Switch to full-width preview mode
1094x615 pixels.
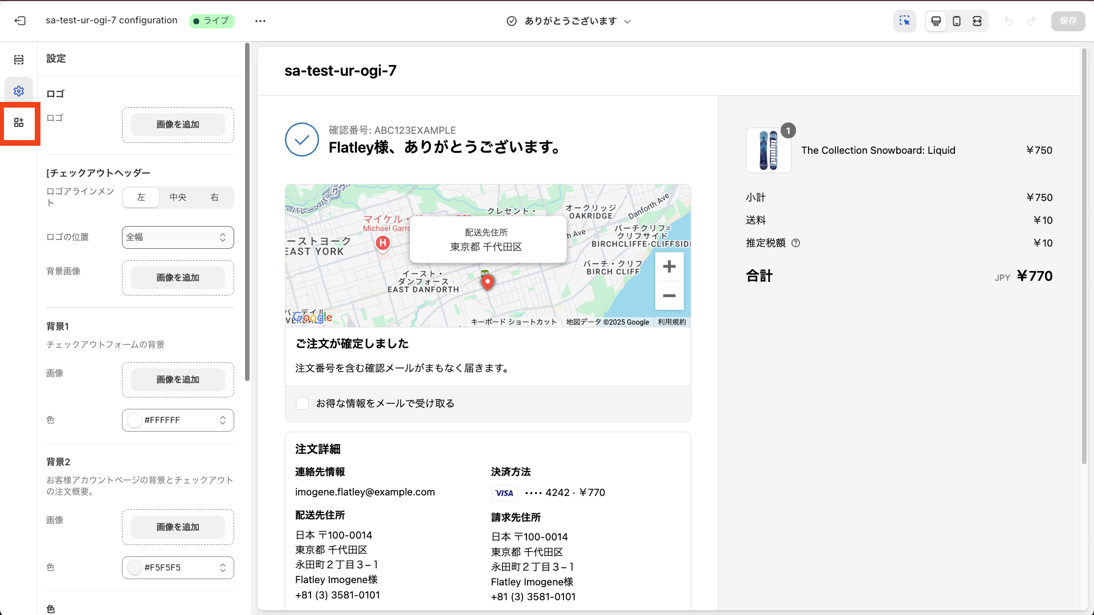(977, 21)
